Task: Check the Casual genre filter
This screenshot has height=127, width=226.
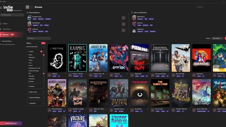Action: (x=44, y=60)
